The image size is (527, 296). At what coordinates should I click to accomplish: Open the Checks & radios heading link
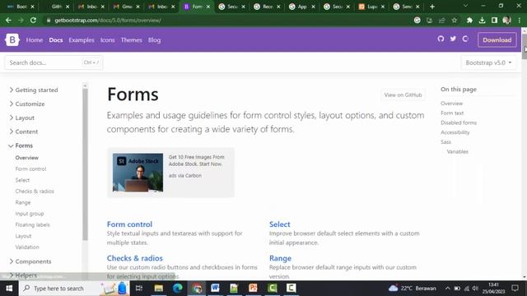pos(135,258)
